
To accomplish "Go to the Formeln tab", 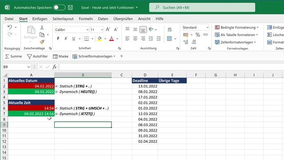I will coord(86,19).
